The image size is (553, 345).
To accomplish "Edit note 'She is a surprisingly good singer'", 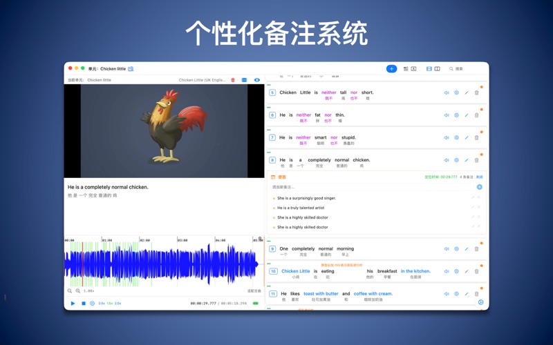I will (x=474, y=197).
